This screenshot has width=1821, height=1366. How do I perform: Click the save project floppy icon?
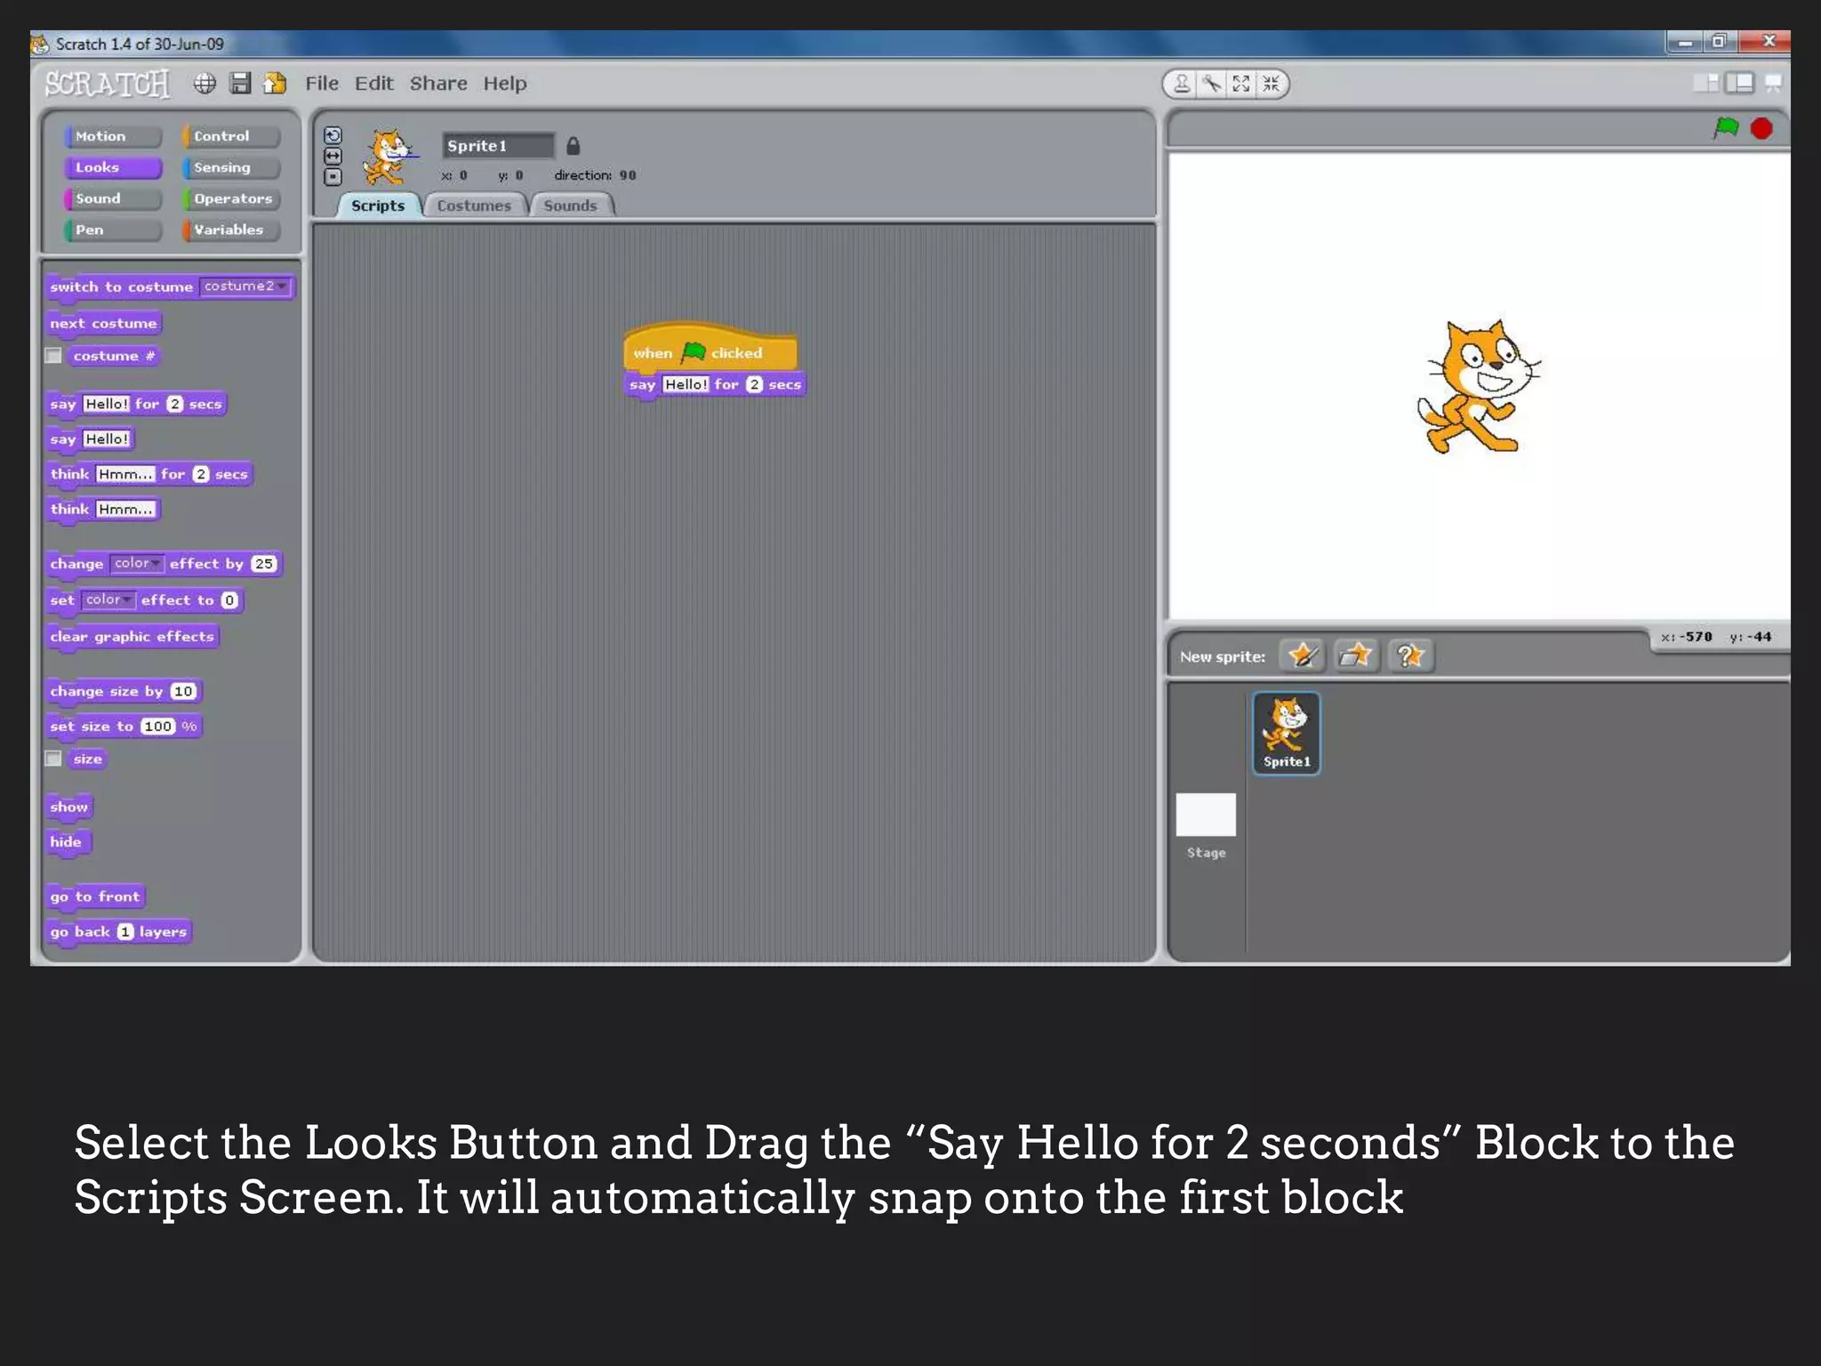point(240,84)
